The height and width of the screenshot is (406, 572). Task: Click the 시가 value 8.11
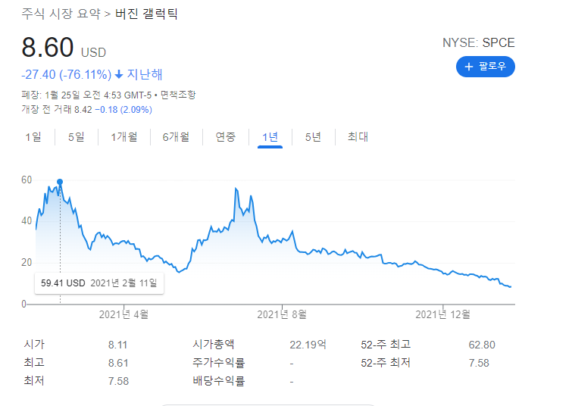pyautogui.click(x=117, y=345)
